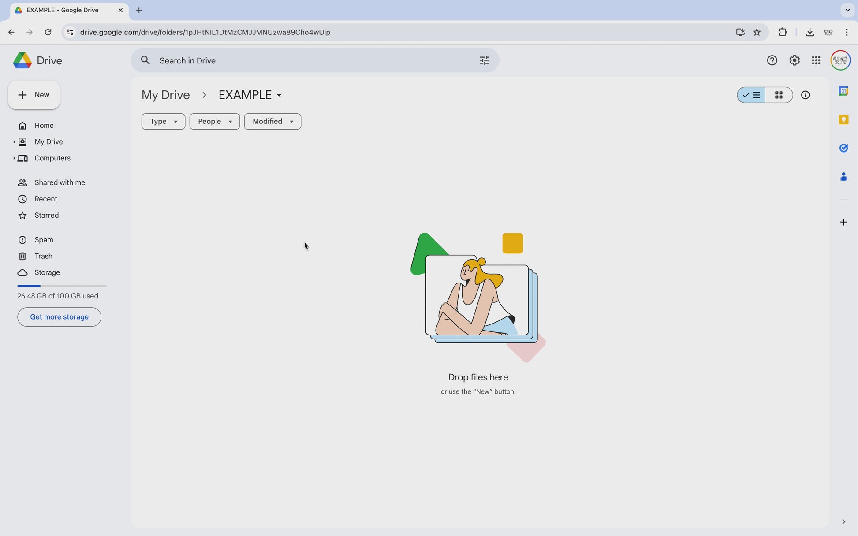The width and height of the screenshot is (858, 536).
Task: Open Google Calendar side panel icon
Action: pos(843,91)
